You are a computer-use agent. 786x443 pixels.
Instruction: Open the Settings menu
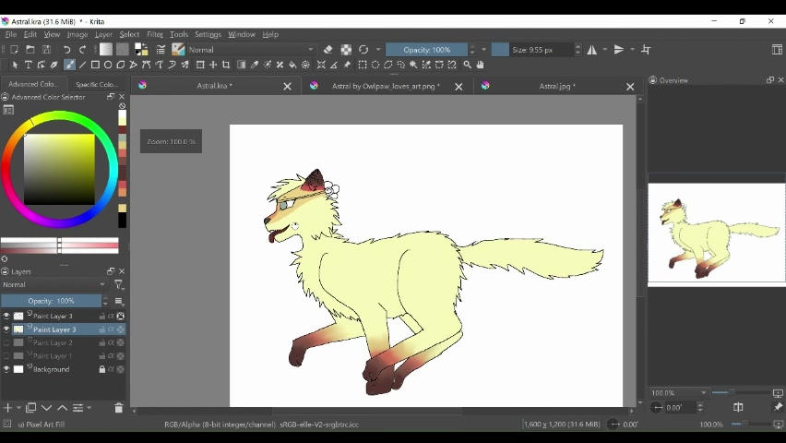[x=208, y=34]
